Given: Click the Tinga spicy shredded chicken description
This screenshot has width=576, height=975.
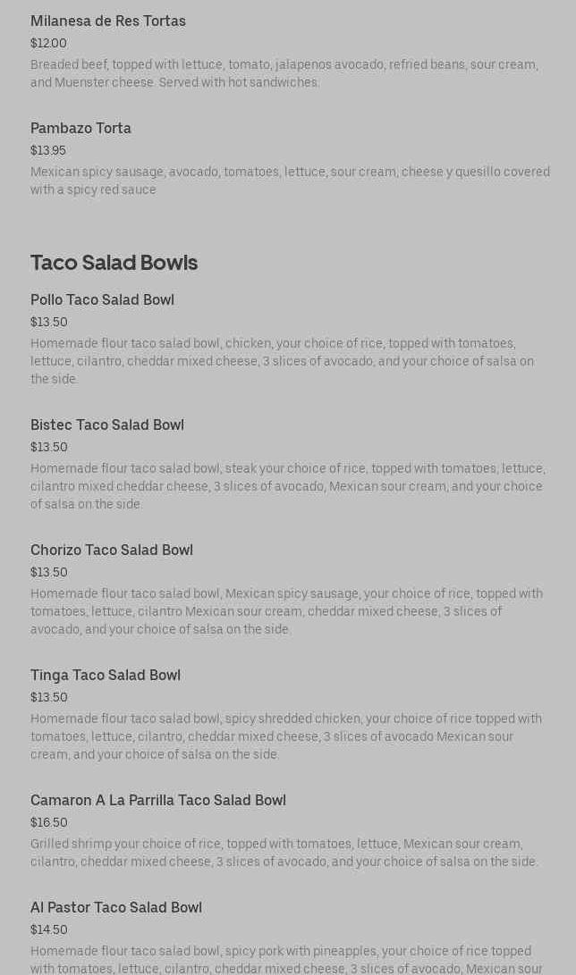Looking at the screenshot, I should 286,736.
